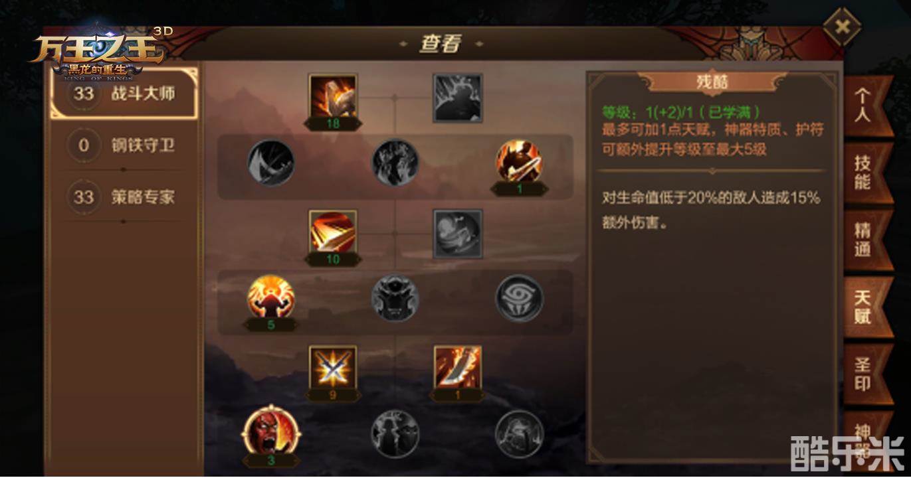Choose the flaming warrior talent with level 5
Viewport: 911px width, 478px height.
coord(271,297)
